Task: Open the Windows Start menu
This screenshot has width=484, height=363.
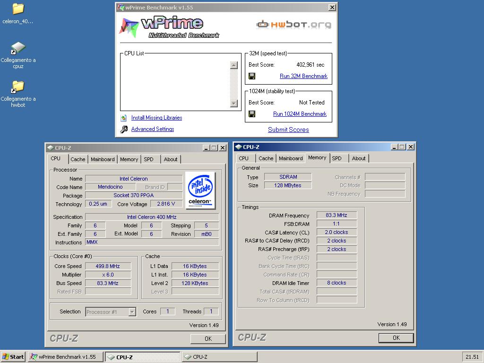Action: (13, 357)
